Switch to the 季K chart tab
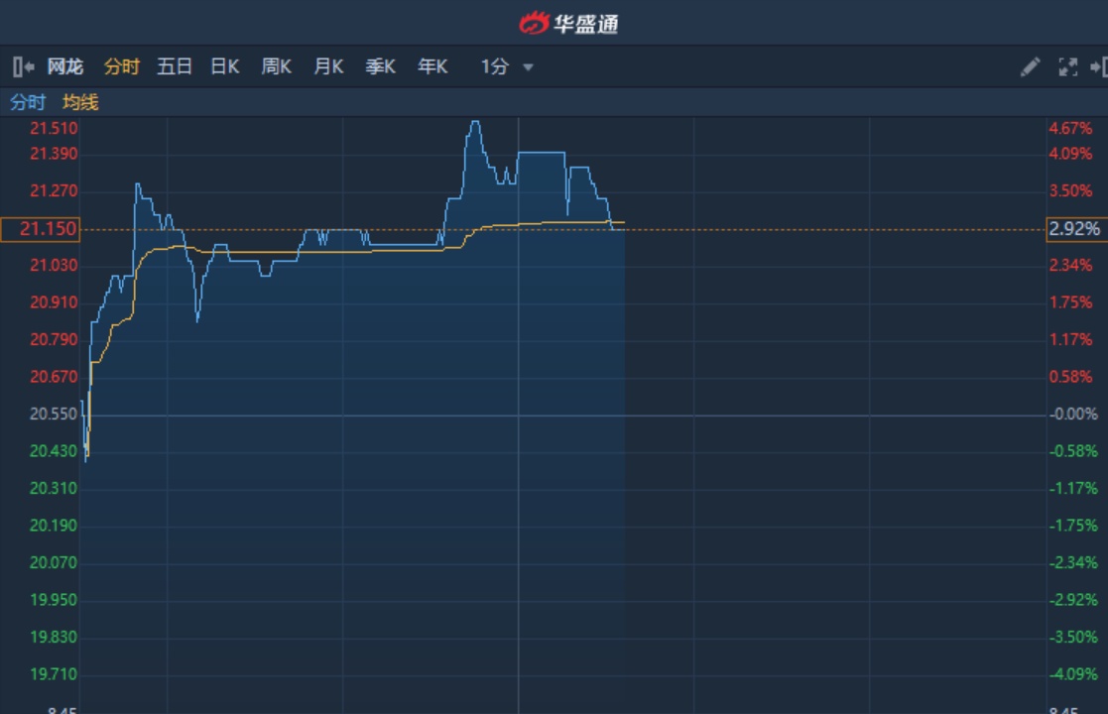This screenshot has width=1108, height=714. (x=380, y=67)
